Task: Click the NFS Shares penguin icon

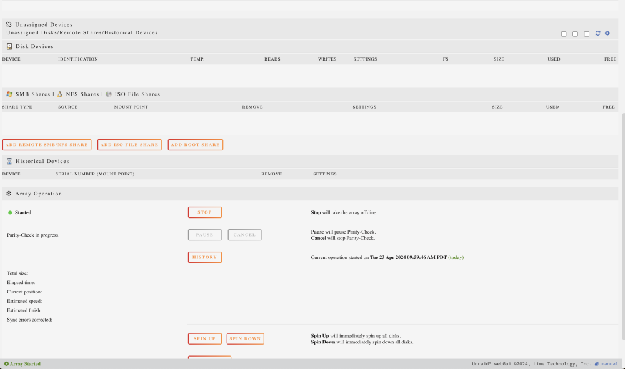Action: 60,94
